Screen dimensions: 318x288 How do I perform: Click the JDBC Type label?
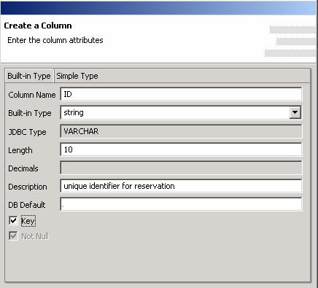pyautogui.click(x=27, y=132)
